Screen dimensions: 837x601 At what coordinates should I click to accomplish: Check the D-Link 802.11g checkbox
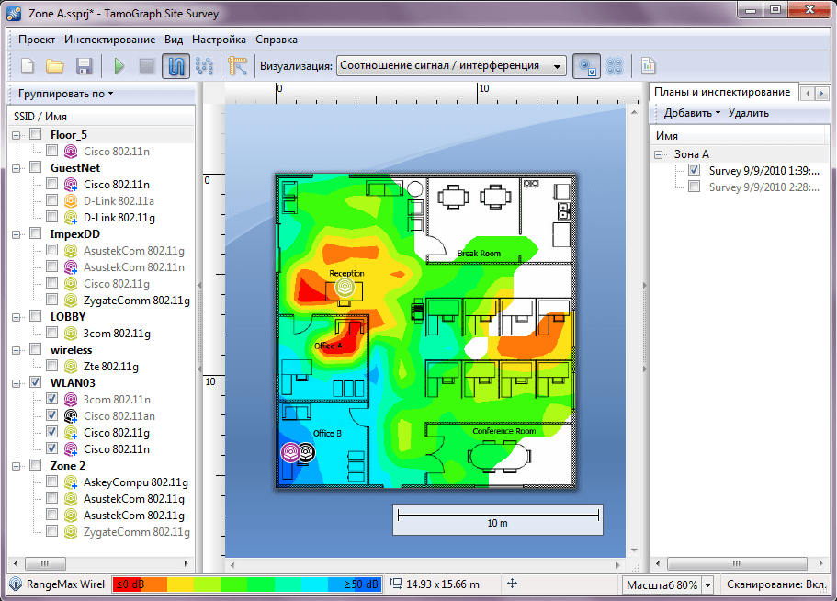click(51, 217)
